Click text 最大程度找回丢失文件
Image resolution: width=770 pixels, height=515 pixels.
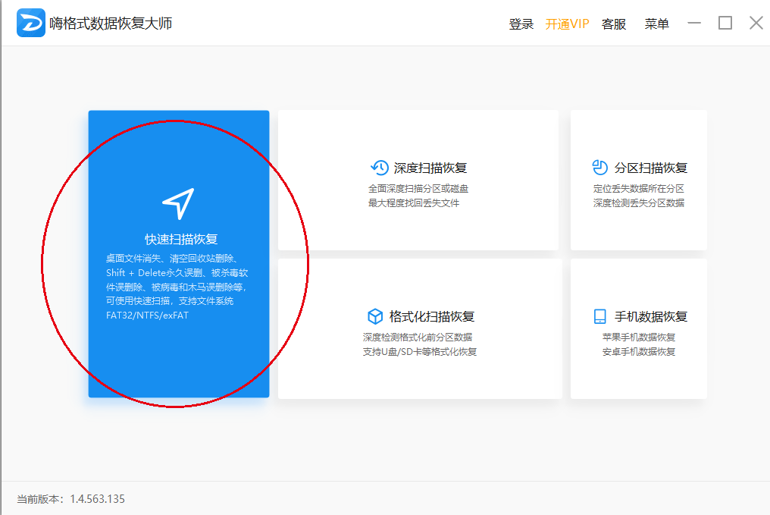tap(414, 203)
